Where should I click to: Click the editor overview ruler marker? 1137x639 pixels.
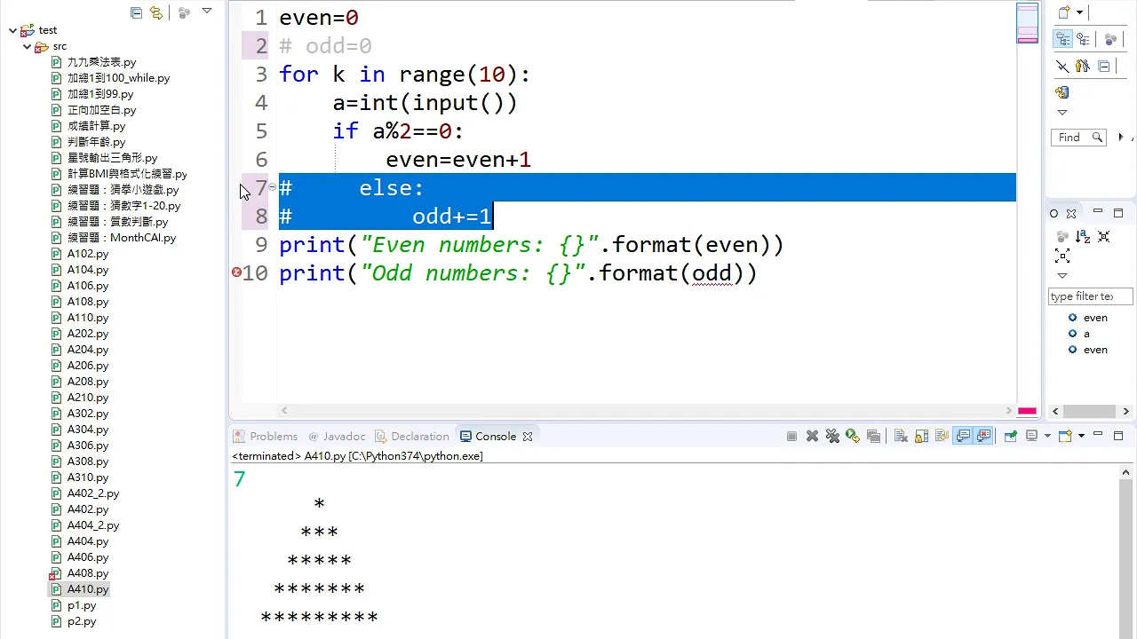pyautogui.click(x=1027, y=411)
